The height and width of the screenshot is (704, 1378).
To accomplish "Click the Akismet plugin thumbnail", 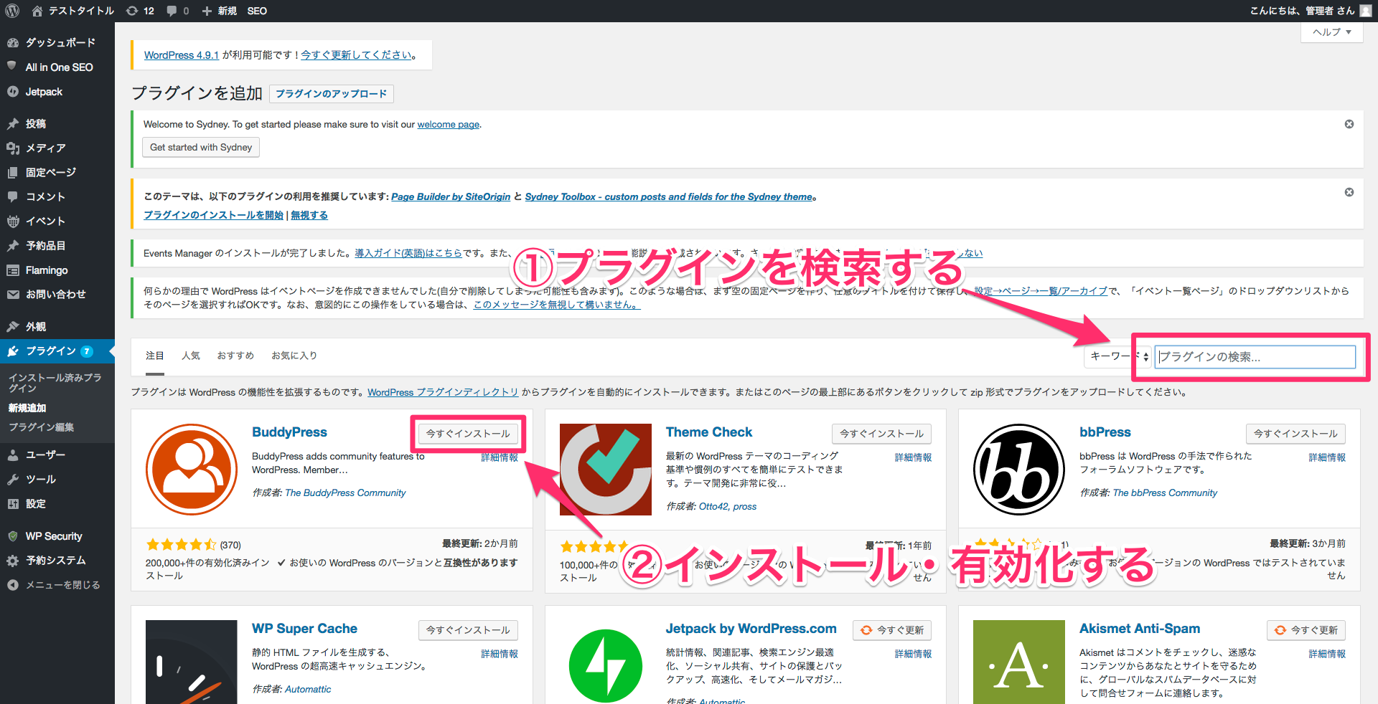I will 1019,662.
